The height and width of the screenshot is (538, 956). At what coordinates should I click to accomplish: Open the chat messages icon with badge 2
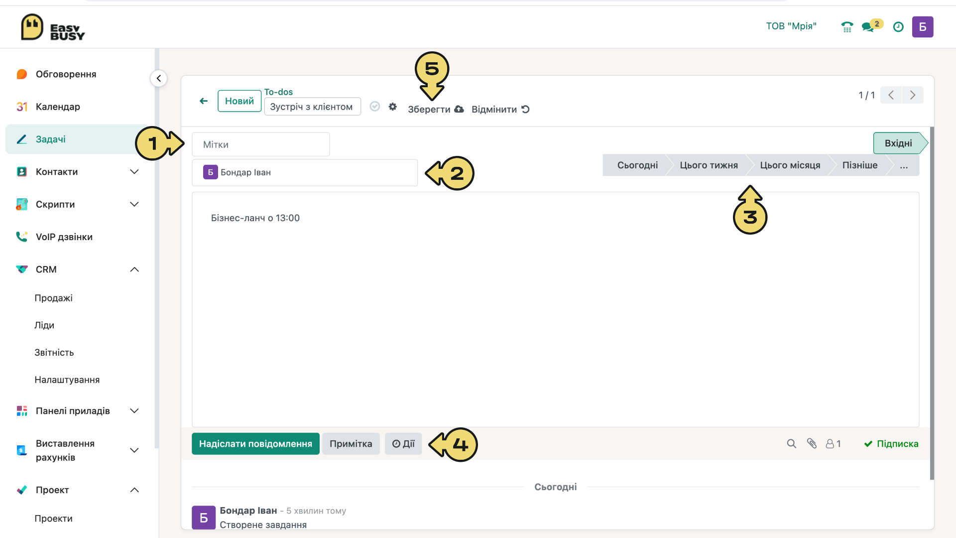coord(868,27)
